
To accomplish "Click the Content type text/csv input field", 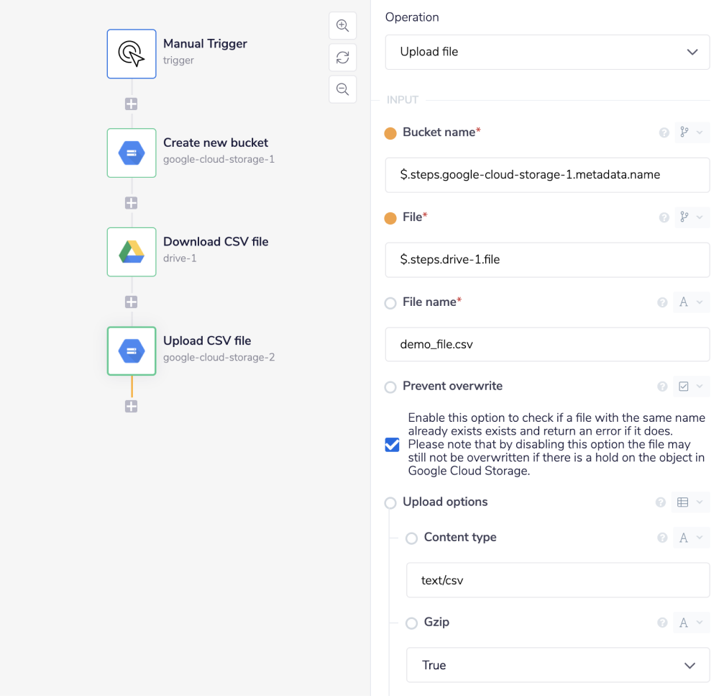I will point(557,580).
